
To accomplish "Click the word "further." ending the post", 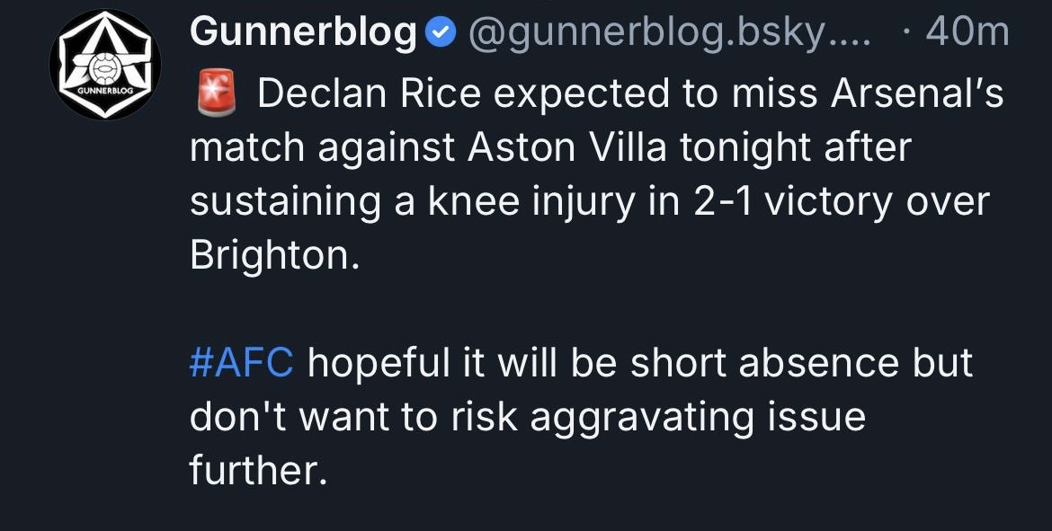I will (257, 471).
